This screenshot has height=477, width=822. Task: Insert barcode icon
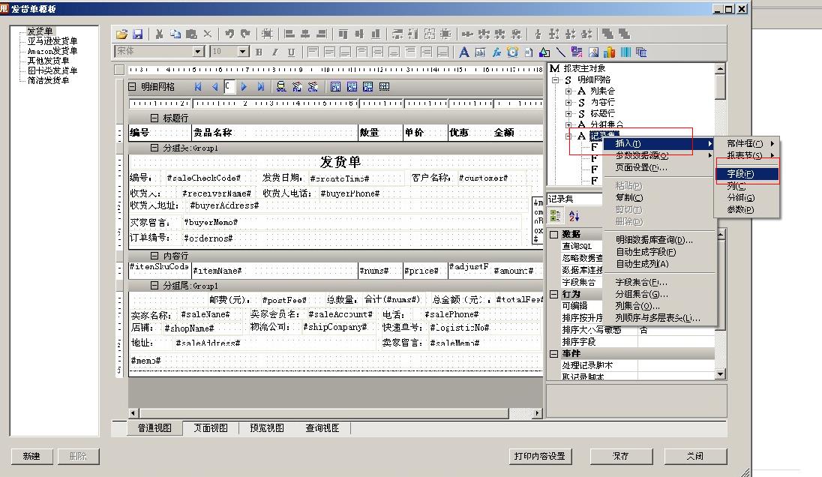(625, 52)
